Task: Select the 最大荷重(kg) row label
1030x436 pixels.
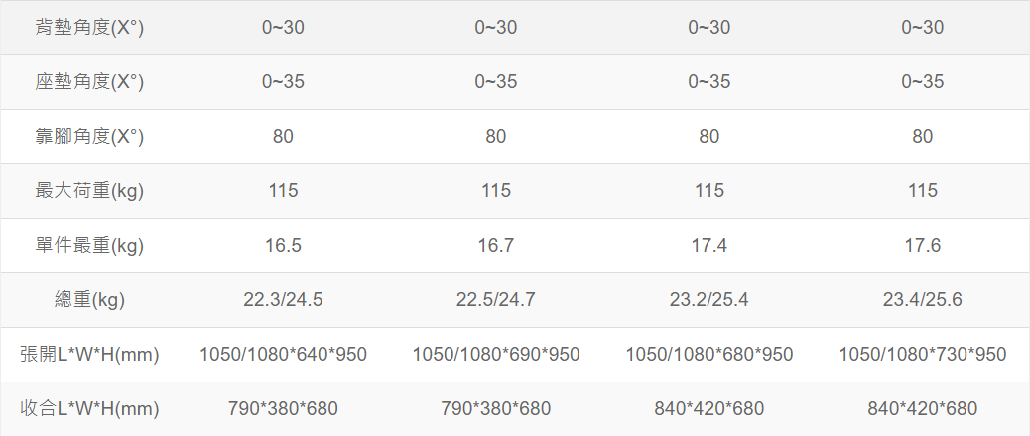Action: pos(90,191)
